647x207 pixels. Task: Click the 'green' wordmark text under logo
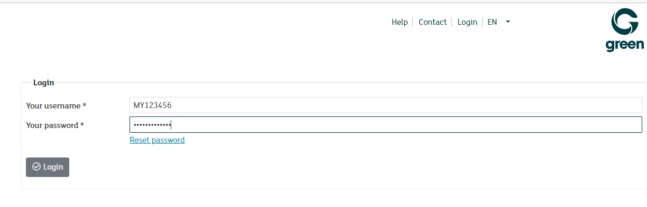point(625,45)
